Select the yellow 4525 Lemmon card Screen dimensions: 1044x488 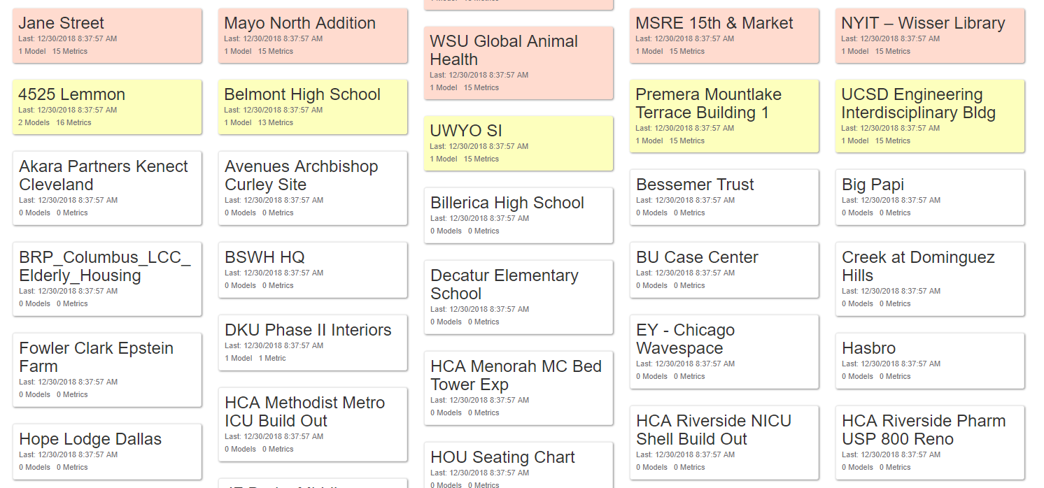(x=107, y=106)
